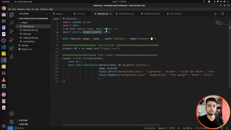Open survived.py from the Explorer tree

coord(33,42)
